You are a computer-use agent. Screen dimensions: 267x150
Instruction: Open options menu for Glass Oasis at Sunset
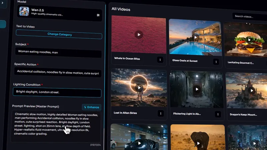(216, 62)
